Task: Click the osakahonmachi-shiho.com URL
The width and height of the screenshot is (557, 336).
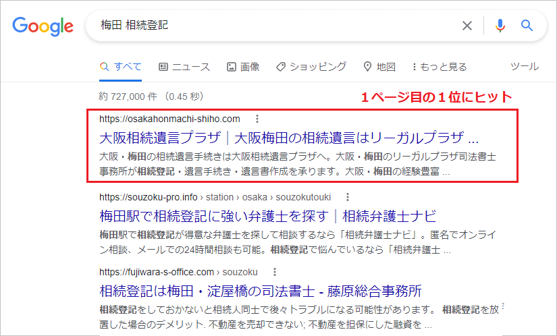Action: [x=169, y=119]
